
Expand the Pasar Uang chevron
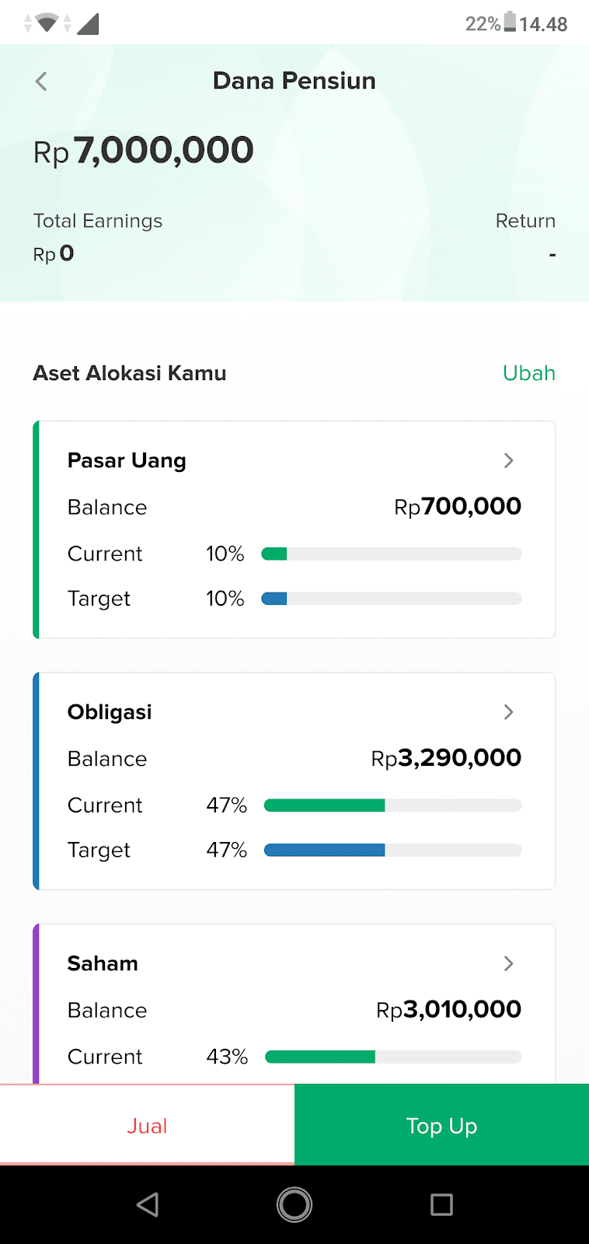[508, 460]
